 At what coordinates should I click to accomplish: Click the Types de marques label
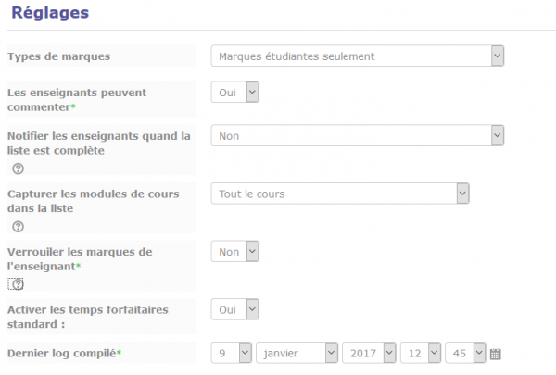coord(58,56)
